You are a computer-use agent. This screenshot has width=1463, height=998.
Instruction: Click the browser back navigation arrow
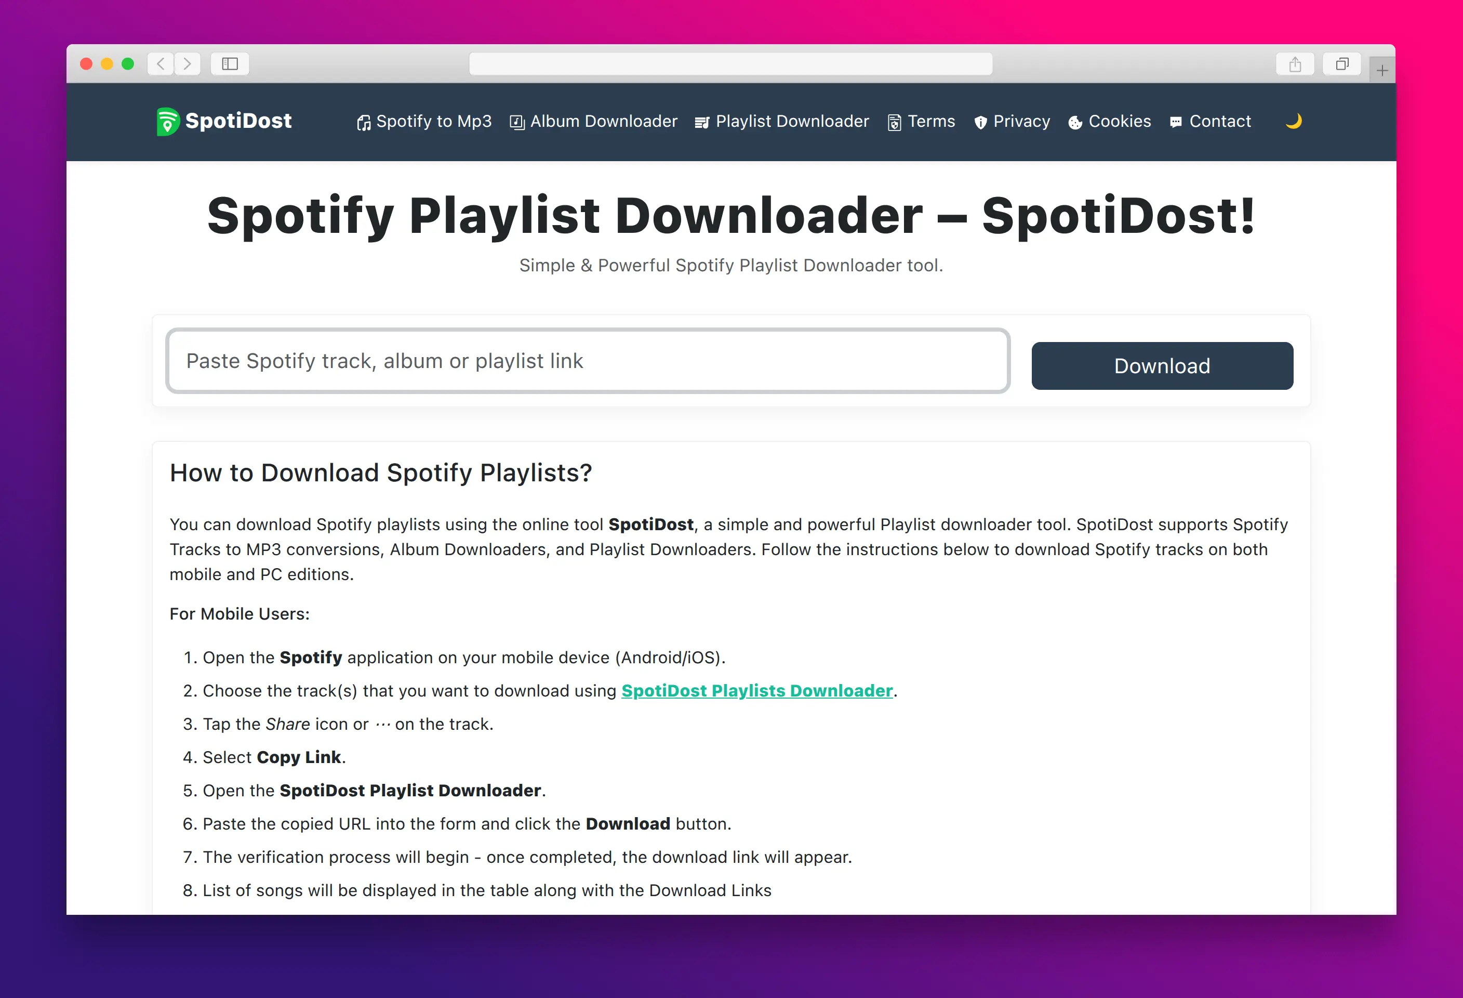tap(161, 63)
